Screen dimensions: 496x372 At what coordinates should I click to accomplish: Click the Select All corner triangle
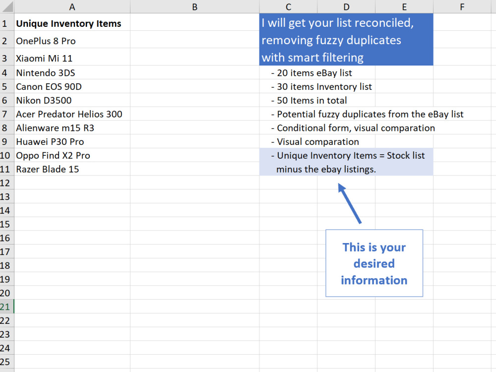pyautogui.click(x=7, y=6)
